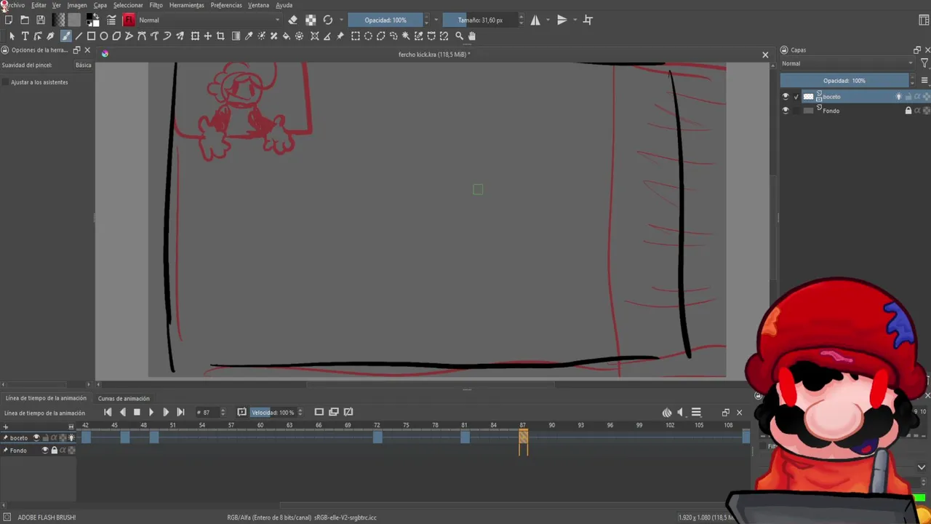Play the animation
Screen dimensions: 931x524
click(x=151, y=412)
